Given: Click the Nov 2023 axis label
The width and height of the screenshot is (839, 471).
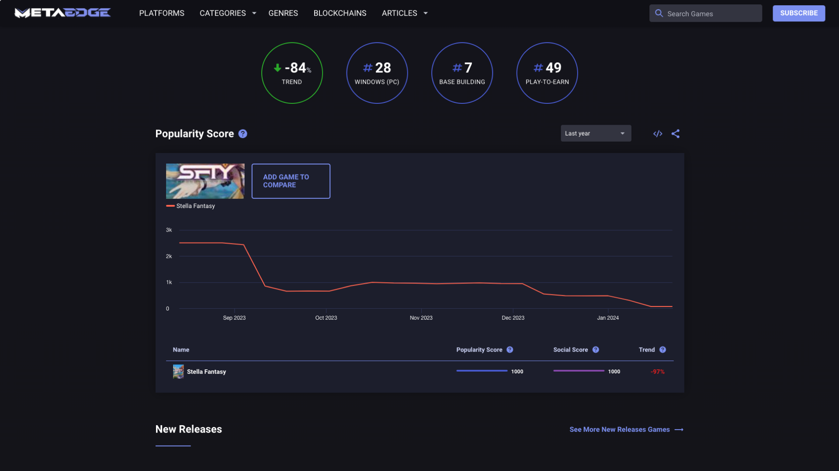Looking at the screenshot, I should pyautogui.click(x=421, y=318).
